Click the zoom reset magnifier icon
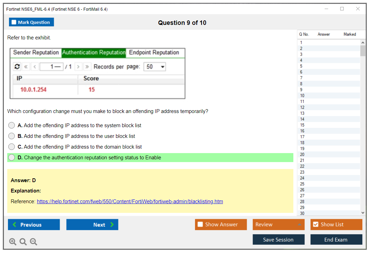Viewport: 371px width, 254px height. point(23,242)
